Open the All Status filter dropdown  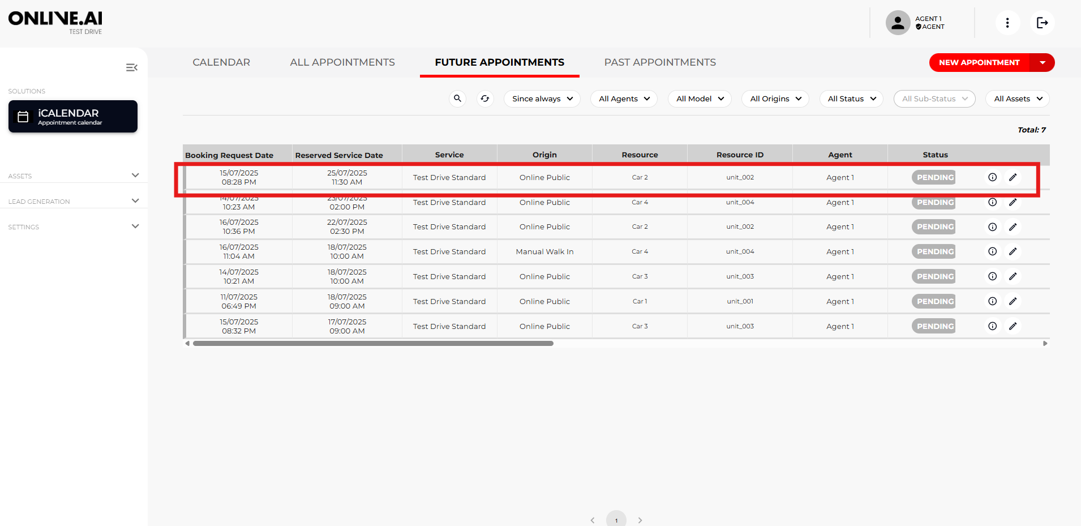851,99
